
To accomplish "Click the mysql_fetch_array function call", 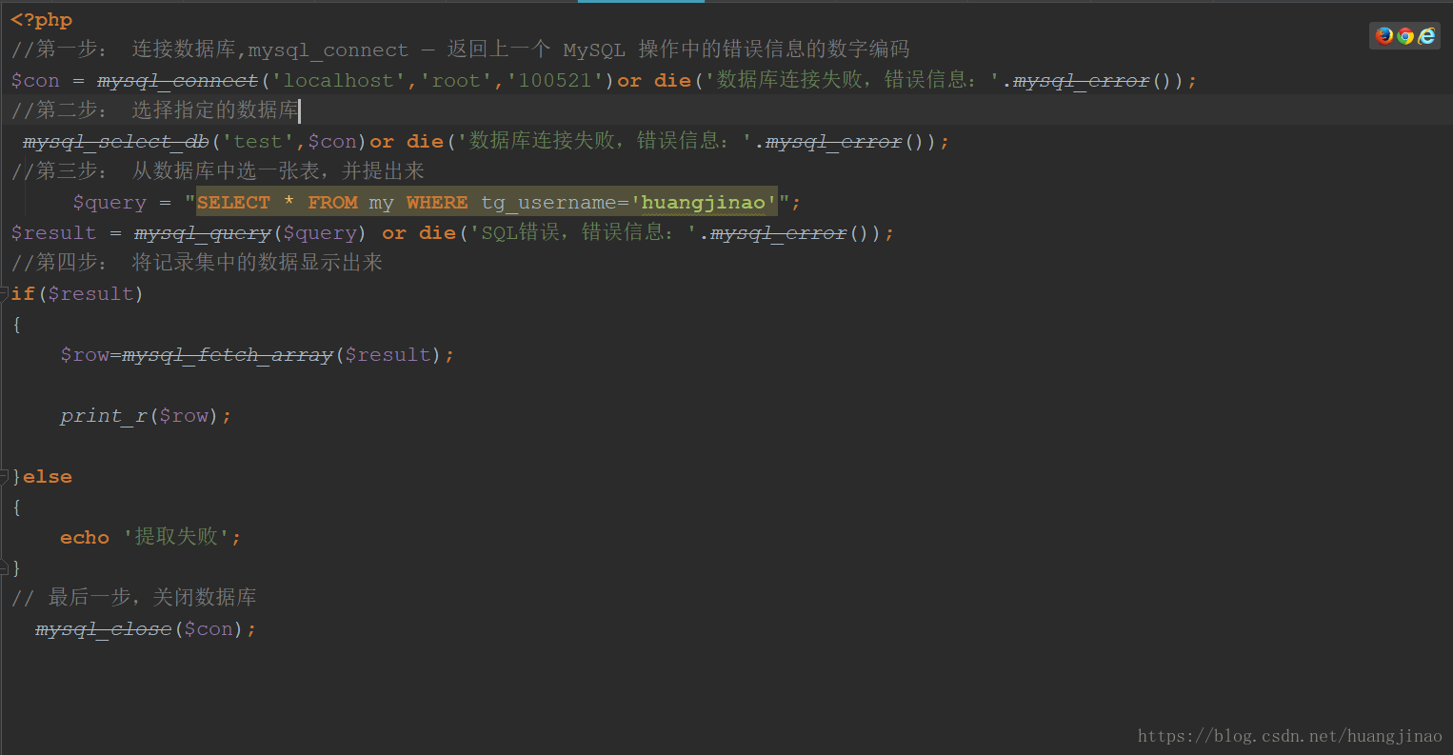I will coord(228,355).
